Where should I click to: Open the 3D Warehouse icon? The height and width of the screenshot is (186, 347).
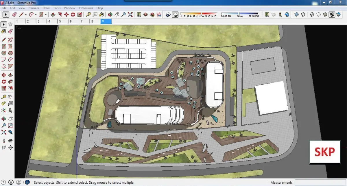point(145,14)
